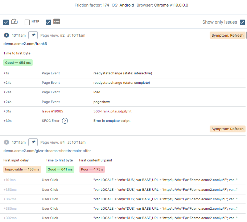Uncheck the performance metrics checkbox

pos(6,22)
